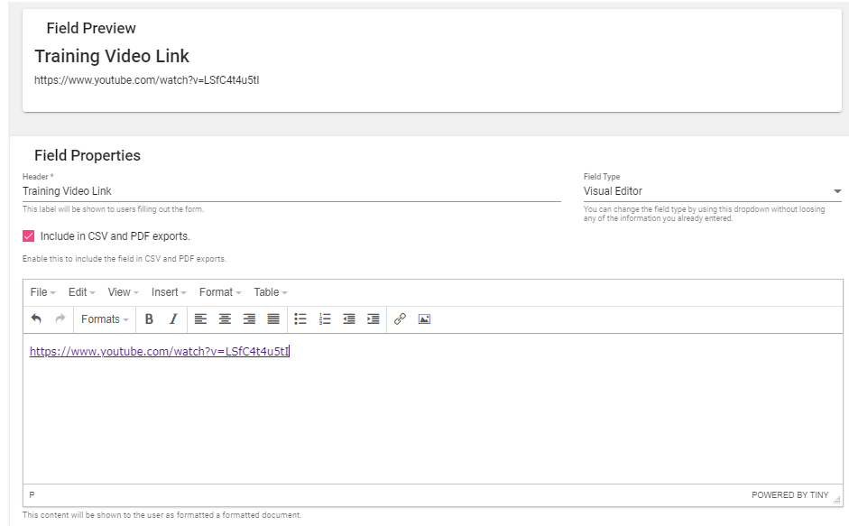Insert a numbered list
Image resolution: width=849 pixels, height=526 pixels.
coord(324,319)
